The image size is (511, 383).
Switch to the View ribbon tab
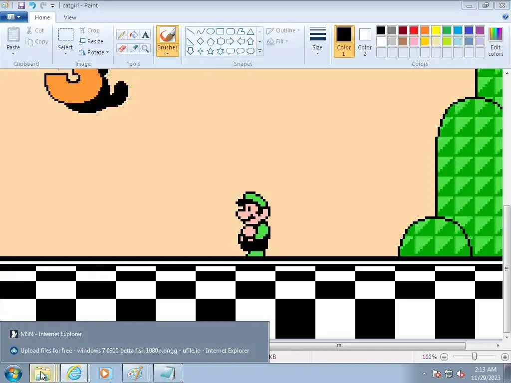click(x=70, y=17)
